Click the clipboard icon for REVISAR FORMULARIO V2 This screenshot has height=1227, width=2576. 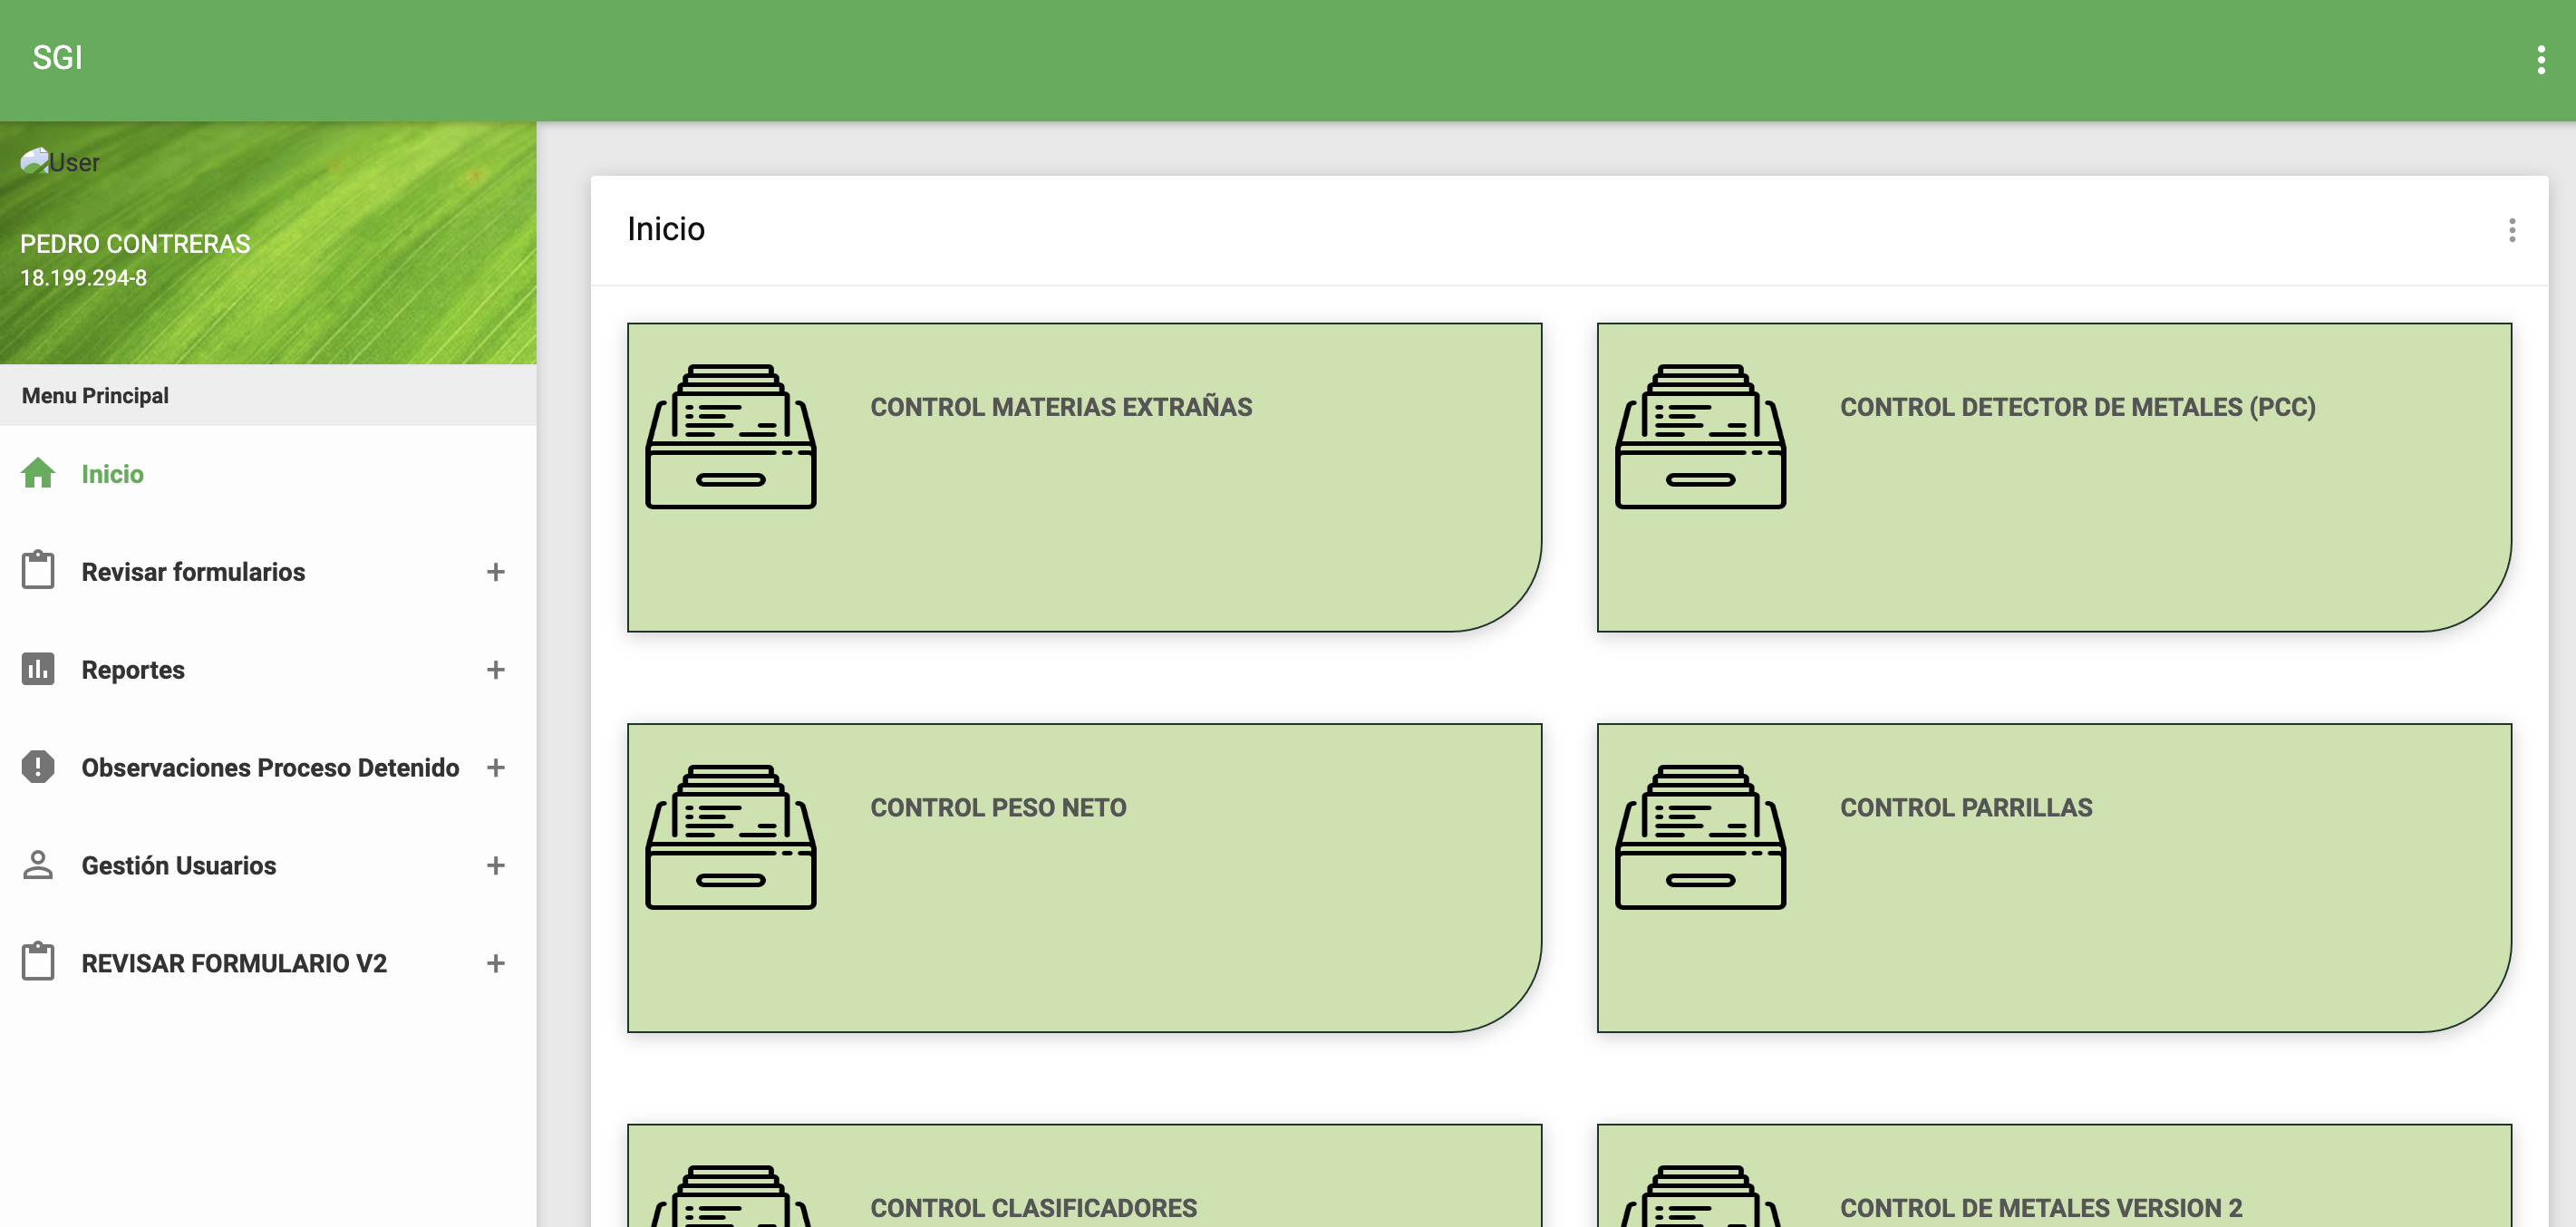tap(38, 961)
